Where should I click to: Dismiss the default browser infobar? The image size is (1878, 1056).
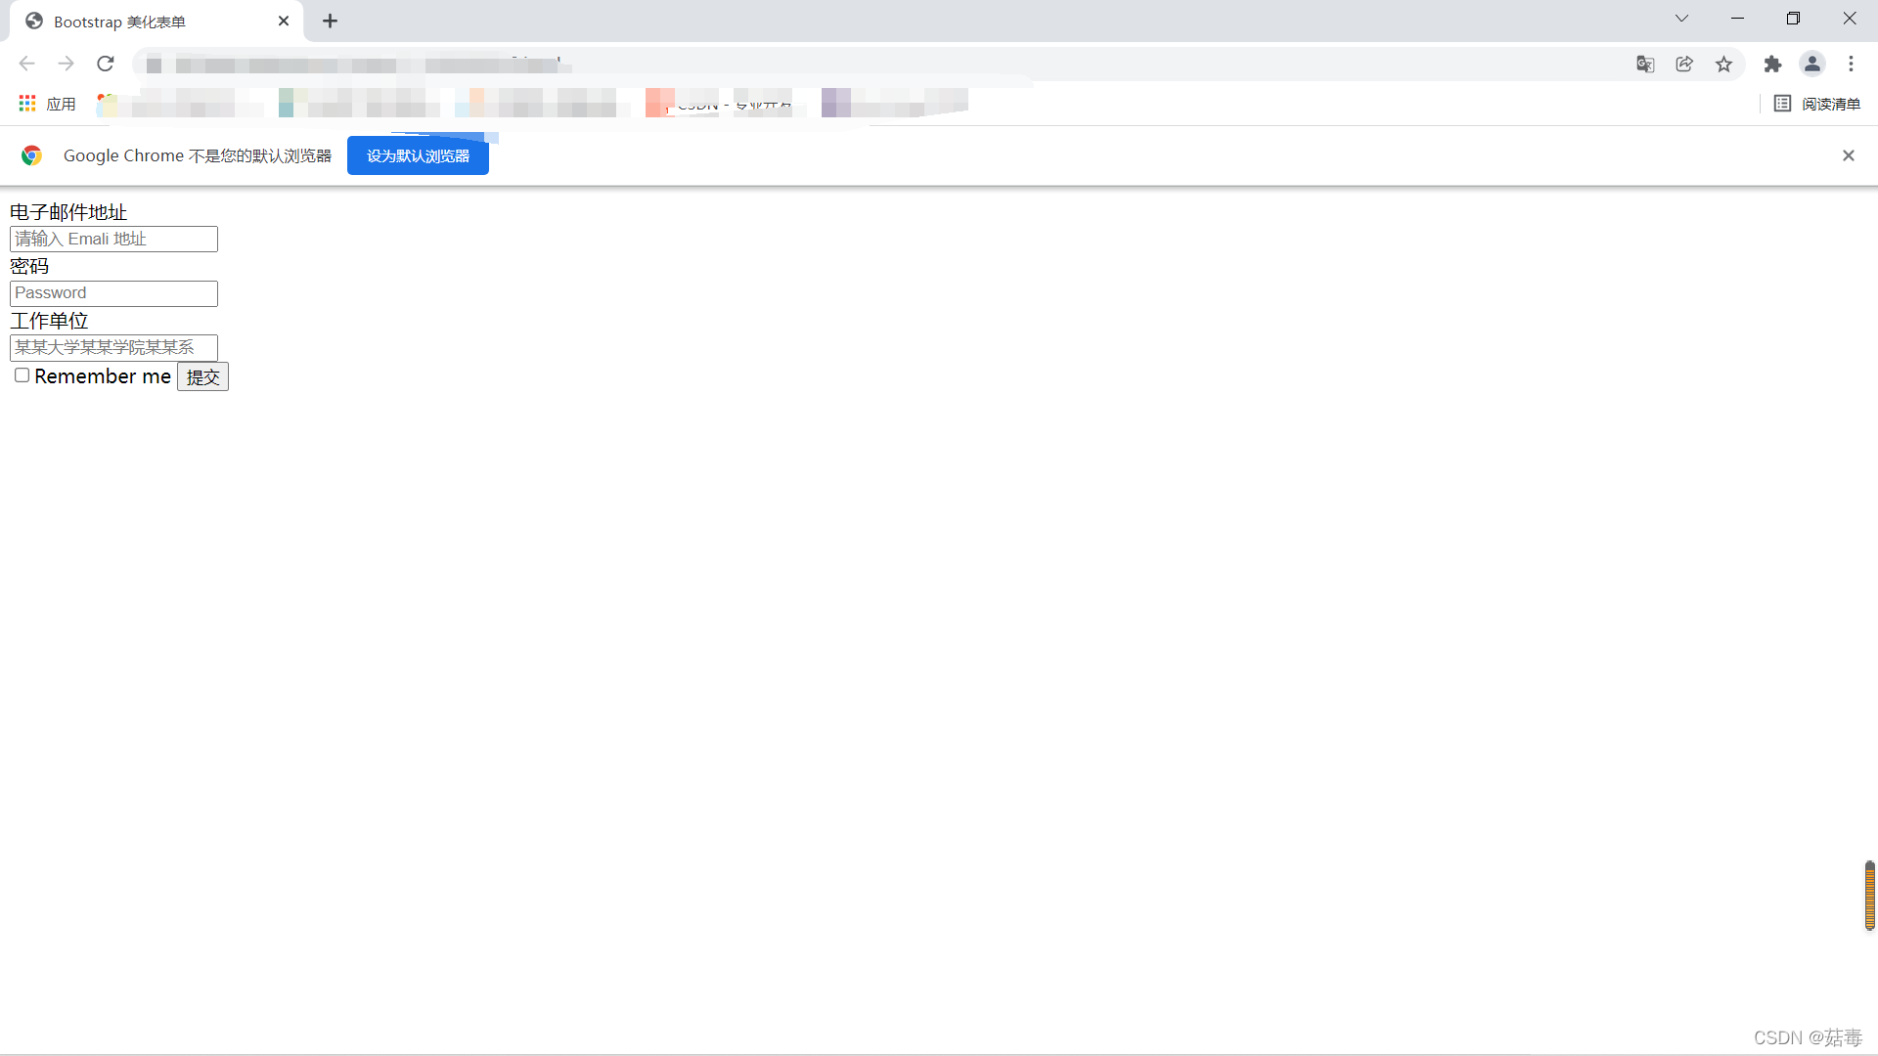coord(1848,155)
